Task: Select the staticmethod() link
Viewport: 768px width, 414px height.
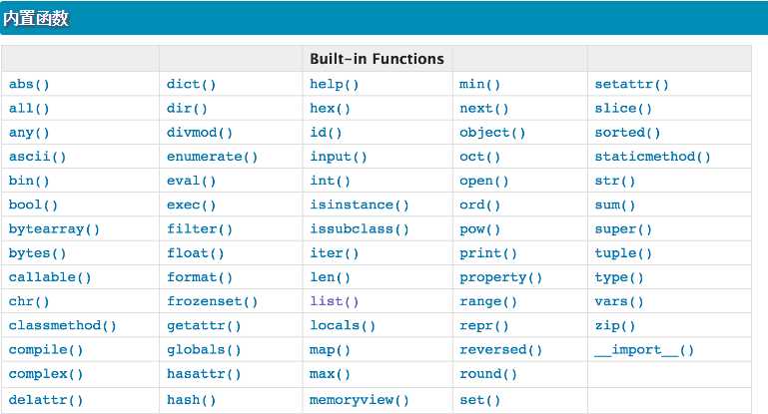Action: point(652,157)
